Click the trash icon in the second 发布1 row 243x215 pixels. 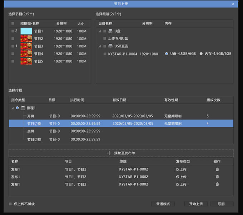[217, 177]
